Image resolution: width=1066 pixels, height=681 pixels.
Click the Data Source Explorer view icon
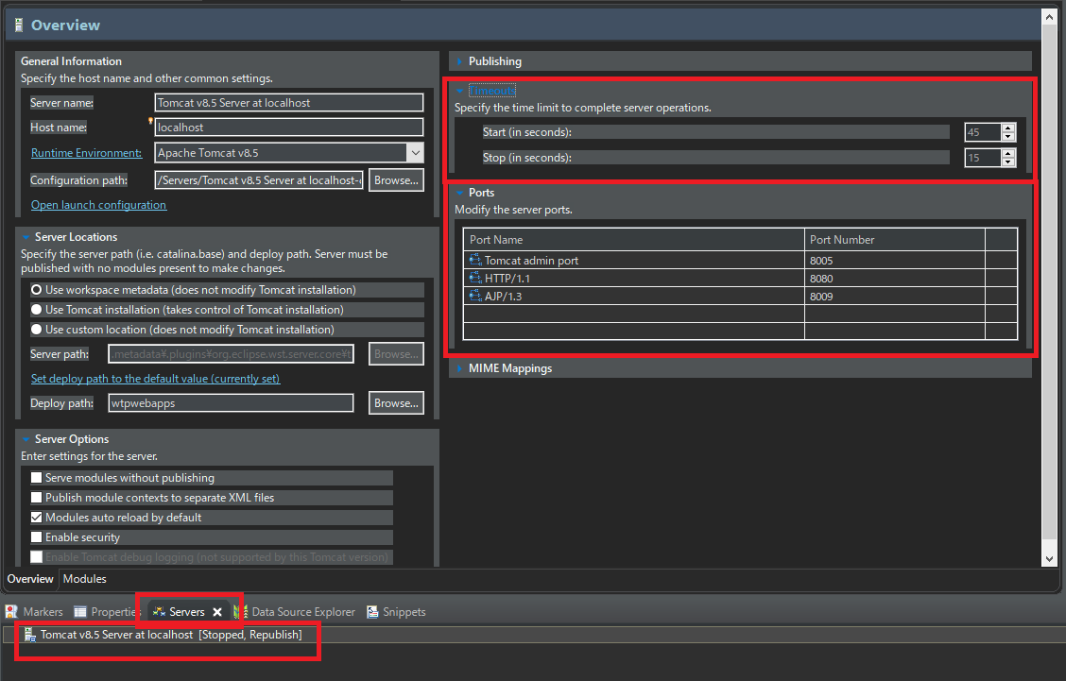[x=241, y=612]
